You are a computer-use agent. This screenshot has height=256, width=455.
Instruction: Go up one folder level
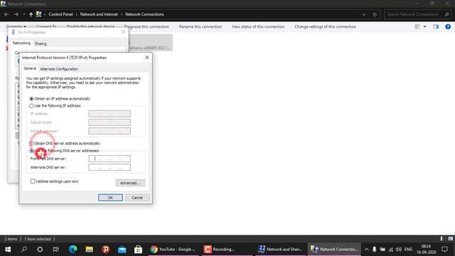31,14
